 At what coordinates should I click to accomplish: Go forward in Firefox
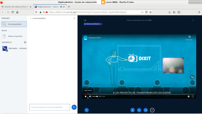click(8, 12)
